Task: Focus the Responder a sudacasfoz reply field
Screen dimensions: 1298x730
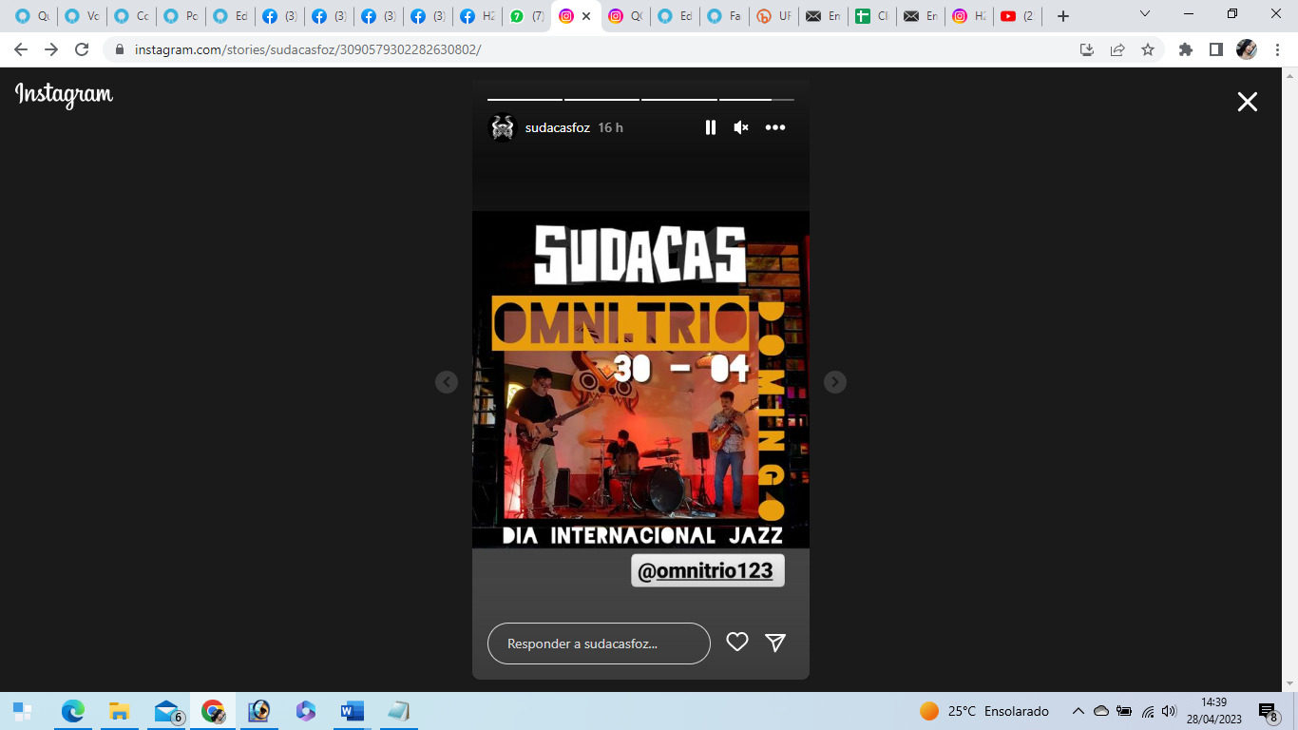Action: [599, 644]
